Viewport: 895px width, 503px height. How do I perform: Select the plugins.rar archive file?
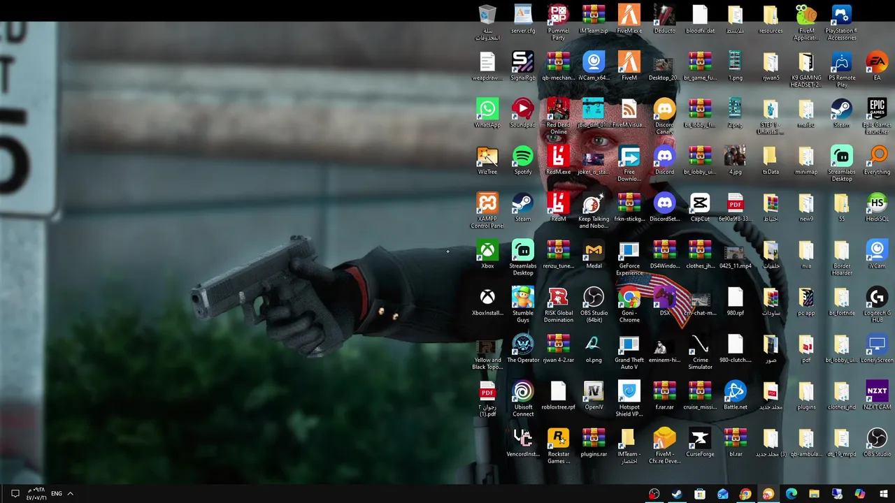tap(594, 442)
